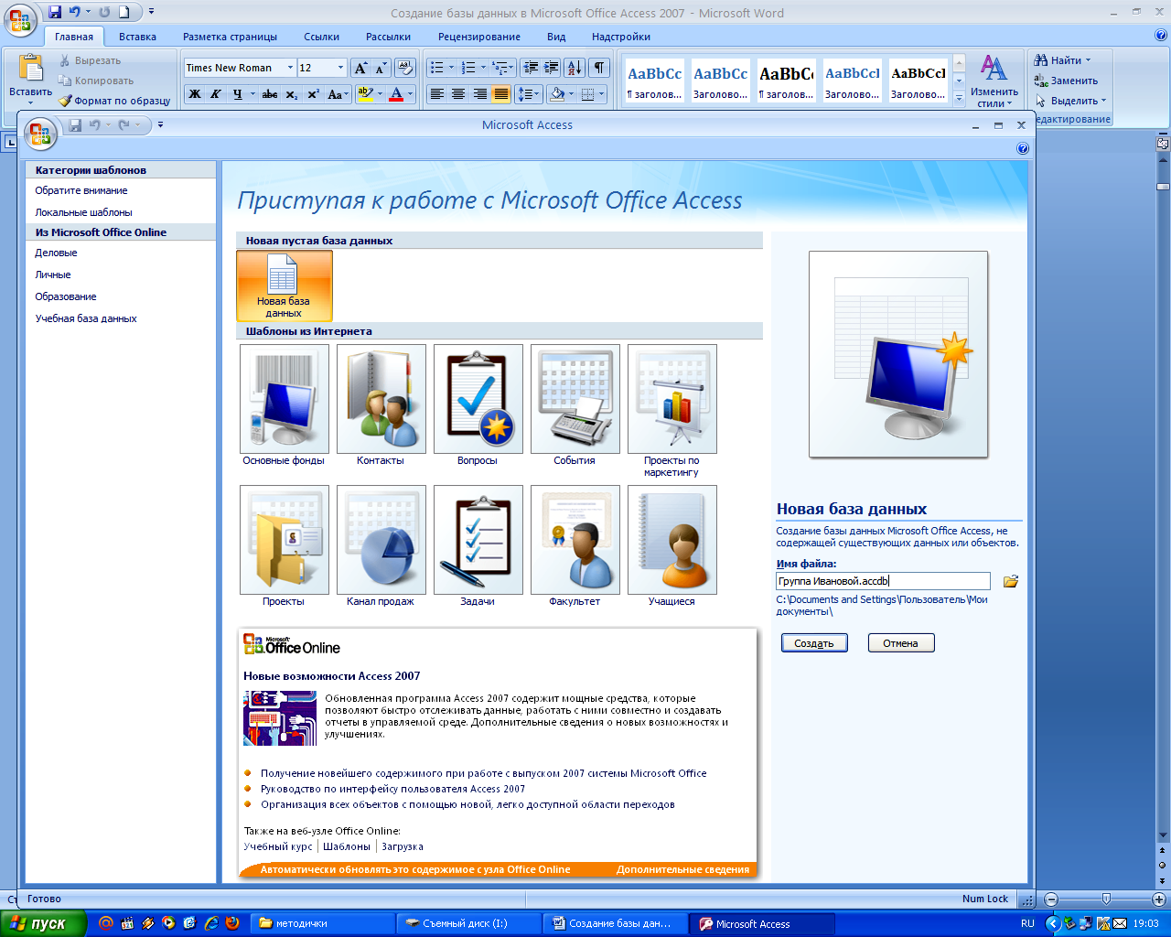Viewport: 1171px width, 937px height.
Task: Expand the highlight color dropdown arrow
Action: (379, 93)
